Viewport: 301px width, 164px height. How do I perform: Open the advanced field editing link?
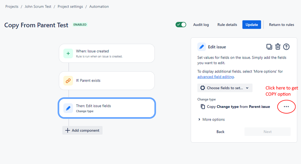(215, 77)
